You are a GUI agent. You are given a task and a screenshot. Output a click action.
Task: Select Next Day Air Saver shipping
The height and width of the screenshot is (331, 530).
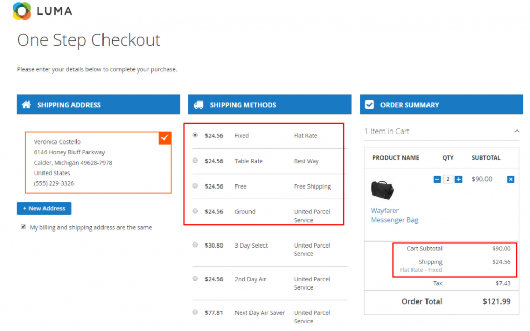(x=195, y=312)
